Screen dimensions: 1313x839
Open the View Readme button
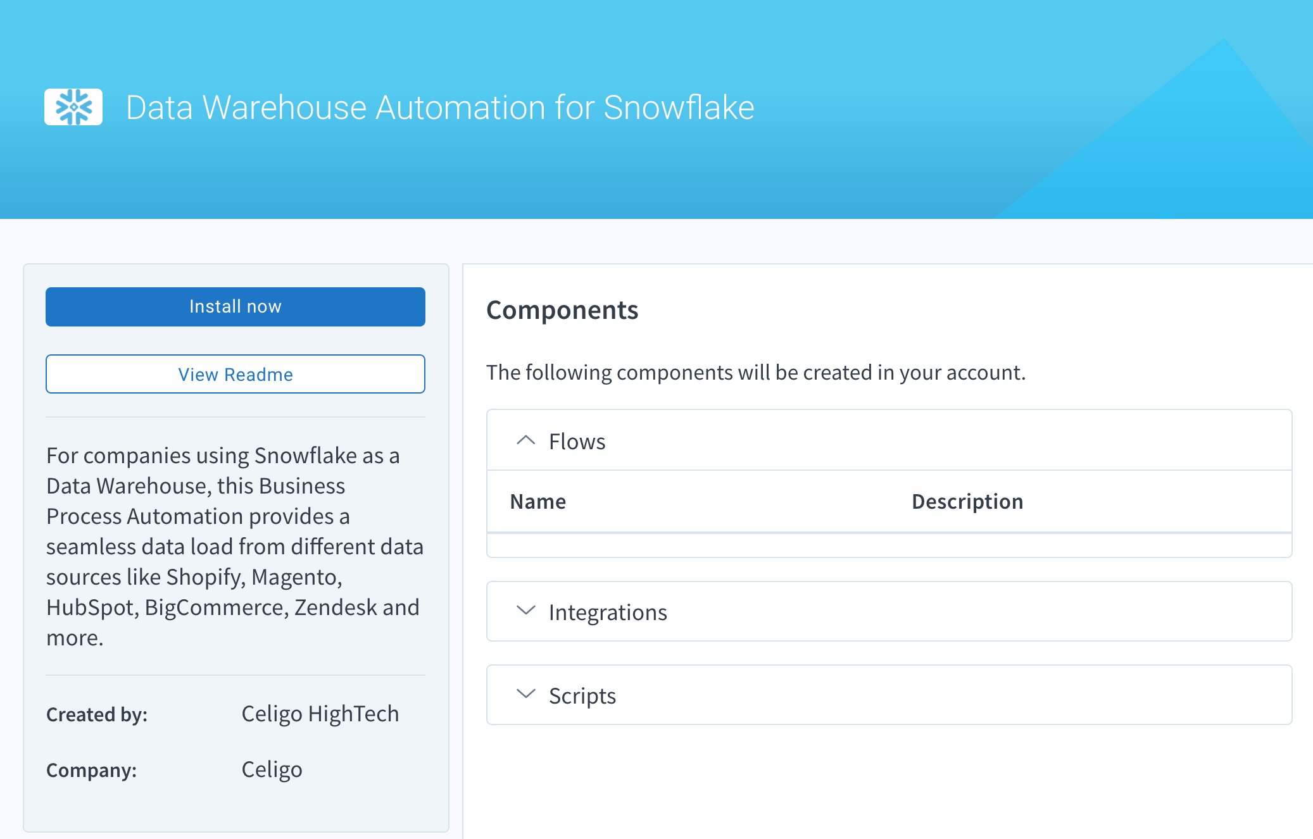coord(236,374)
